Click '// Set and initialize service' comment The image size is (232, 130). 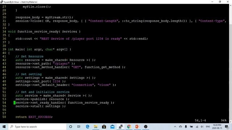42,92
